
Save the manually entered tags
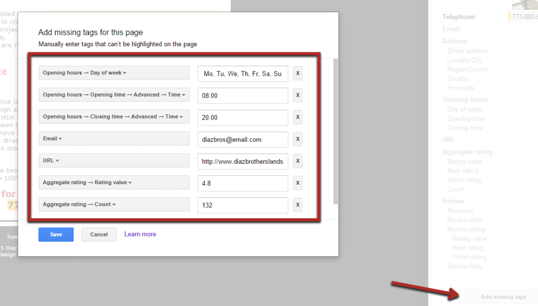pos(56,234)
